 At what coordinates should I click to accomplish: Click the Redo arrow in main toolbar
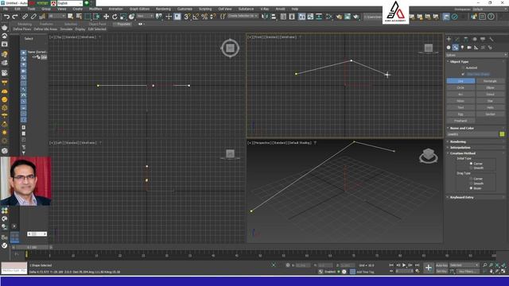click(x=15, y=17)
